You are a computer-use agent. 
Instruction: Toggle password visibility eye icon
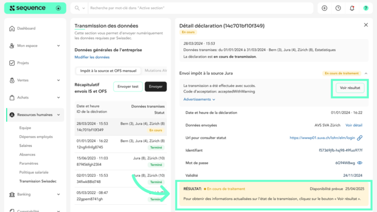click(359, 163)
